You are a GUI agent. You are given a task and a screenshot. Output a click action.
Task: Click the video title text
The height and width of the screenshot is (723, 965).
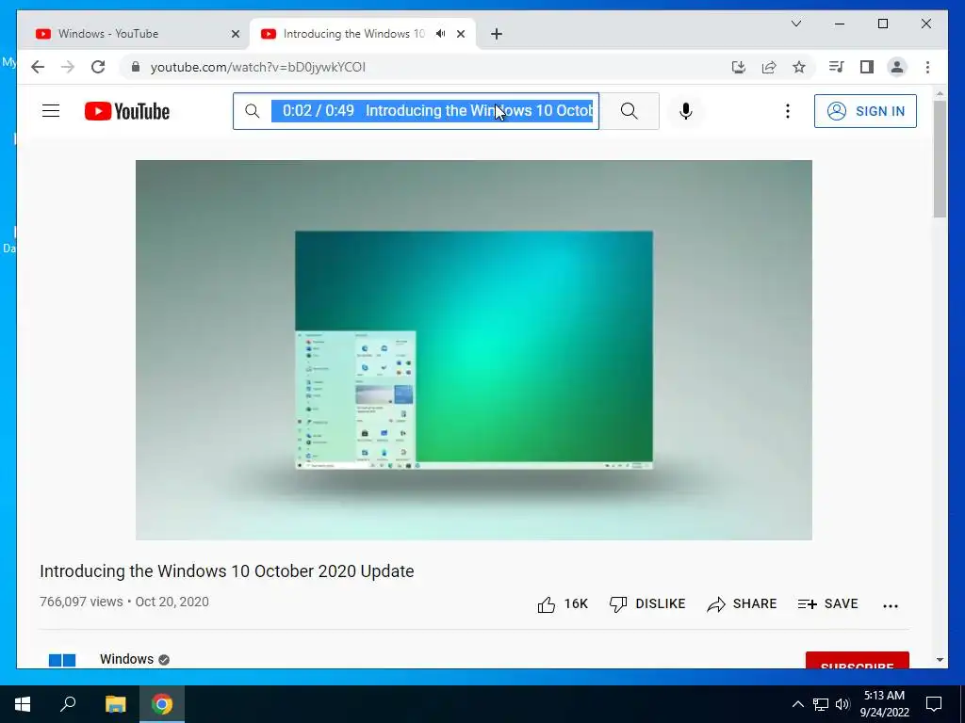[x=226, y=571]
